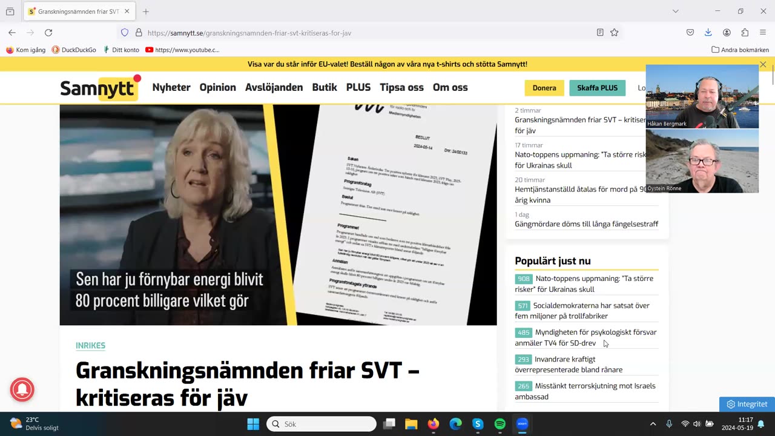Open the Firefox account icon
Screen dimensions: 775x436
[x=727, y=33]
